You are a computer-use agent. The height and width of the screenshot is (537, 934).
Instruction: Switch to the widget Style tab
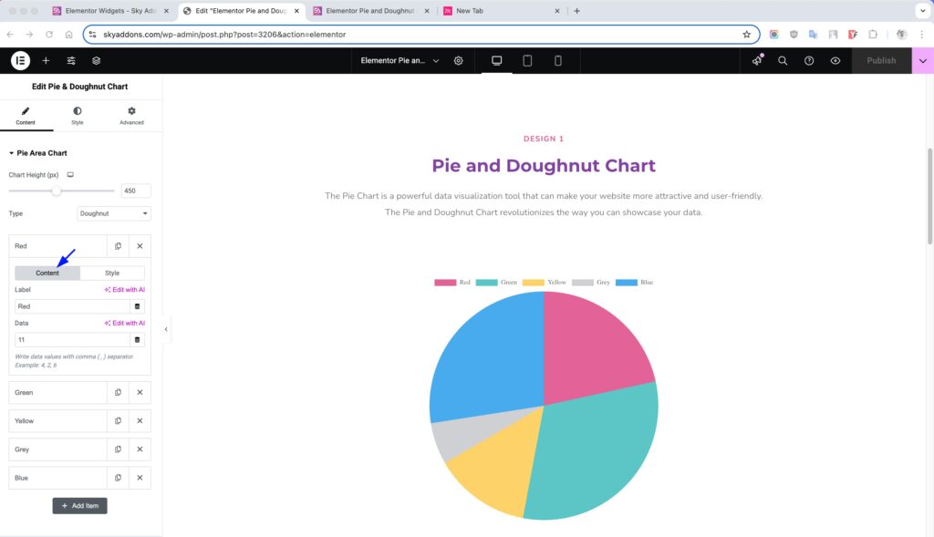78,116
